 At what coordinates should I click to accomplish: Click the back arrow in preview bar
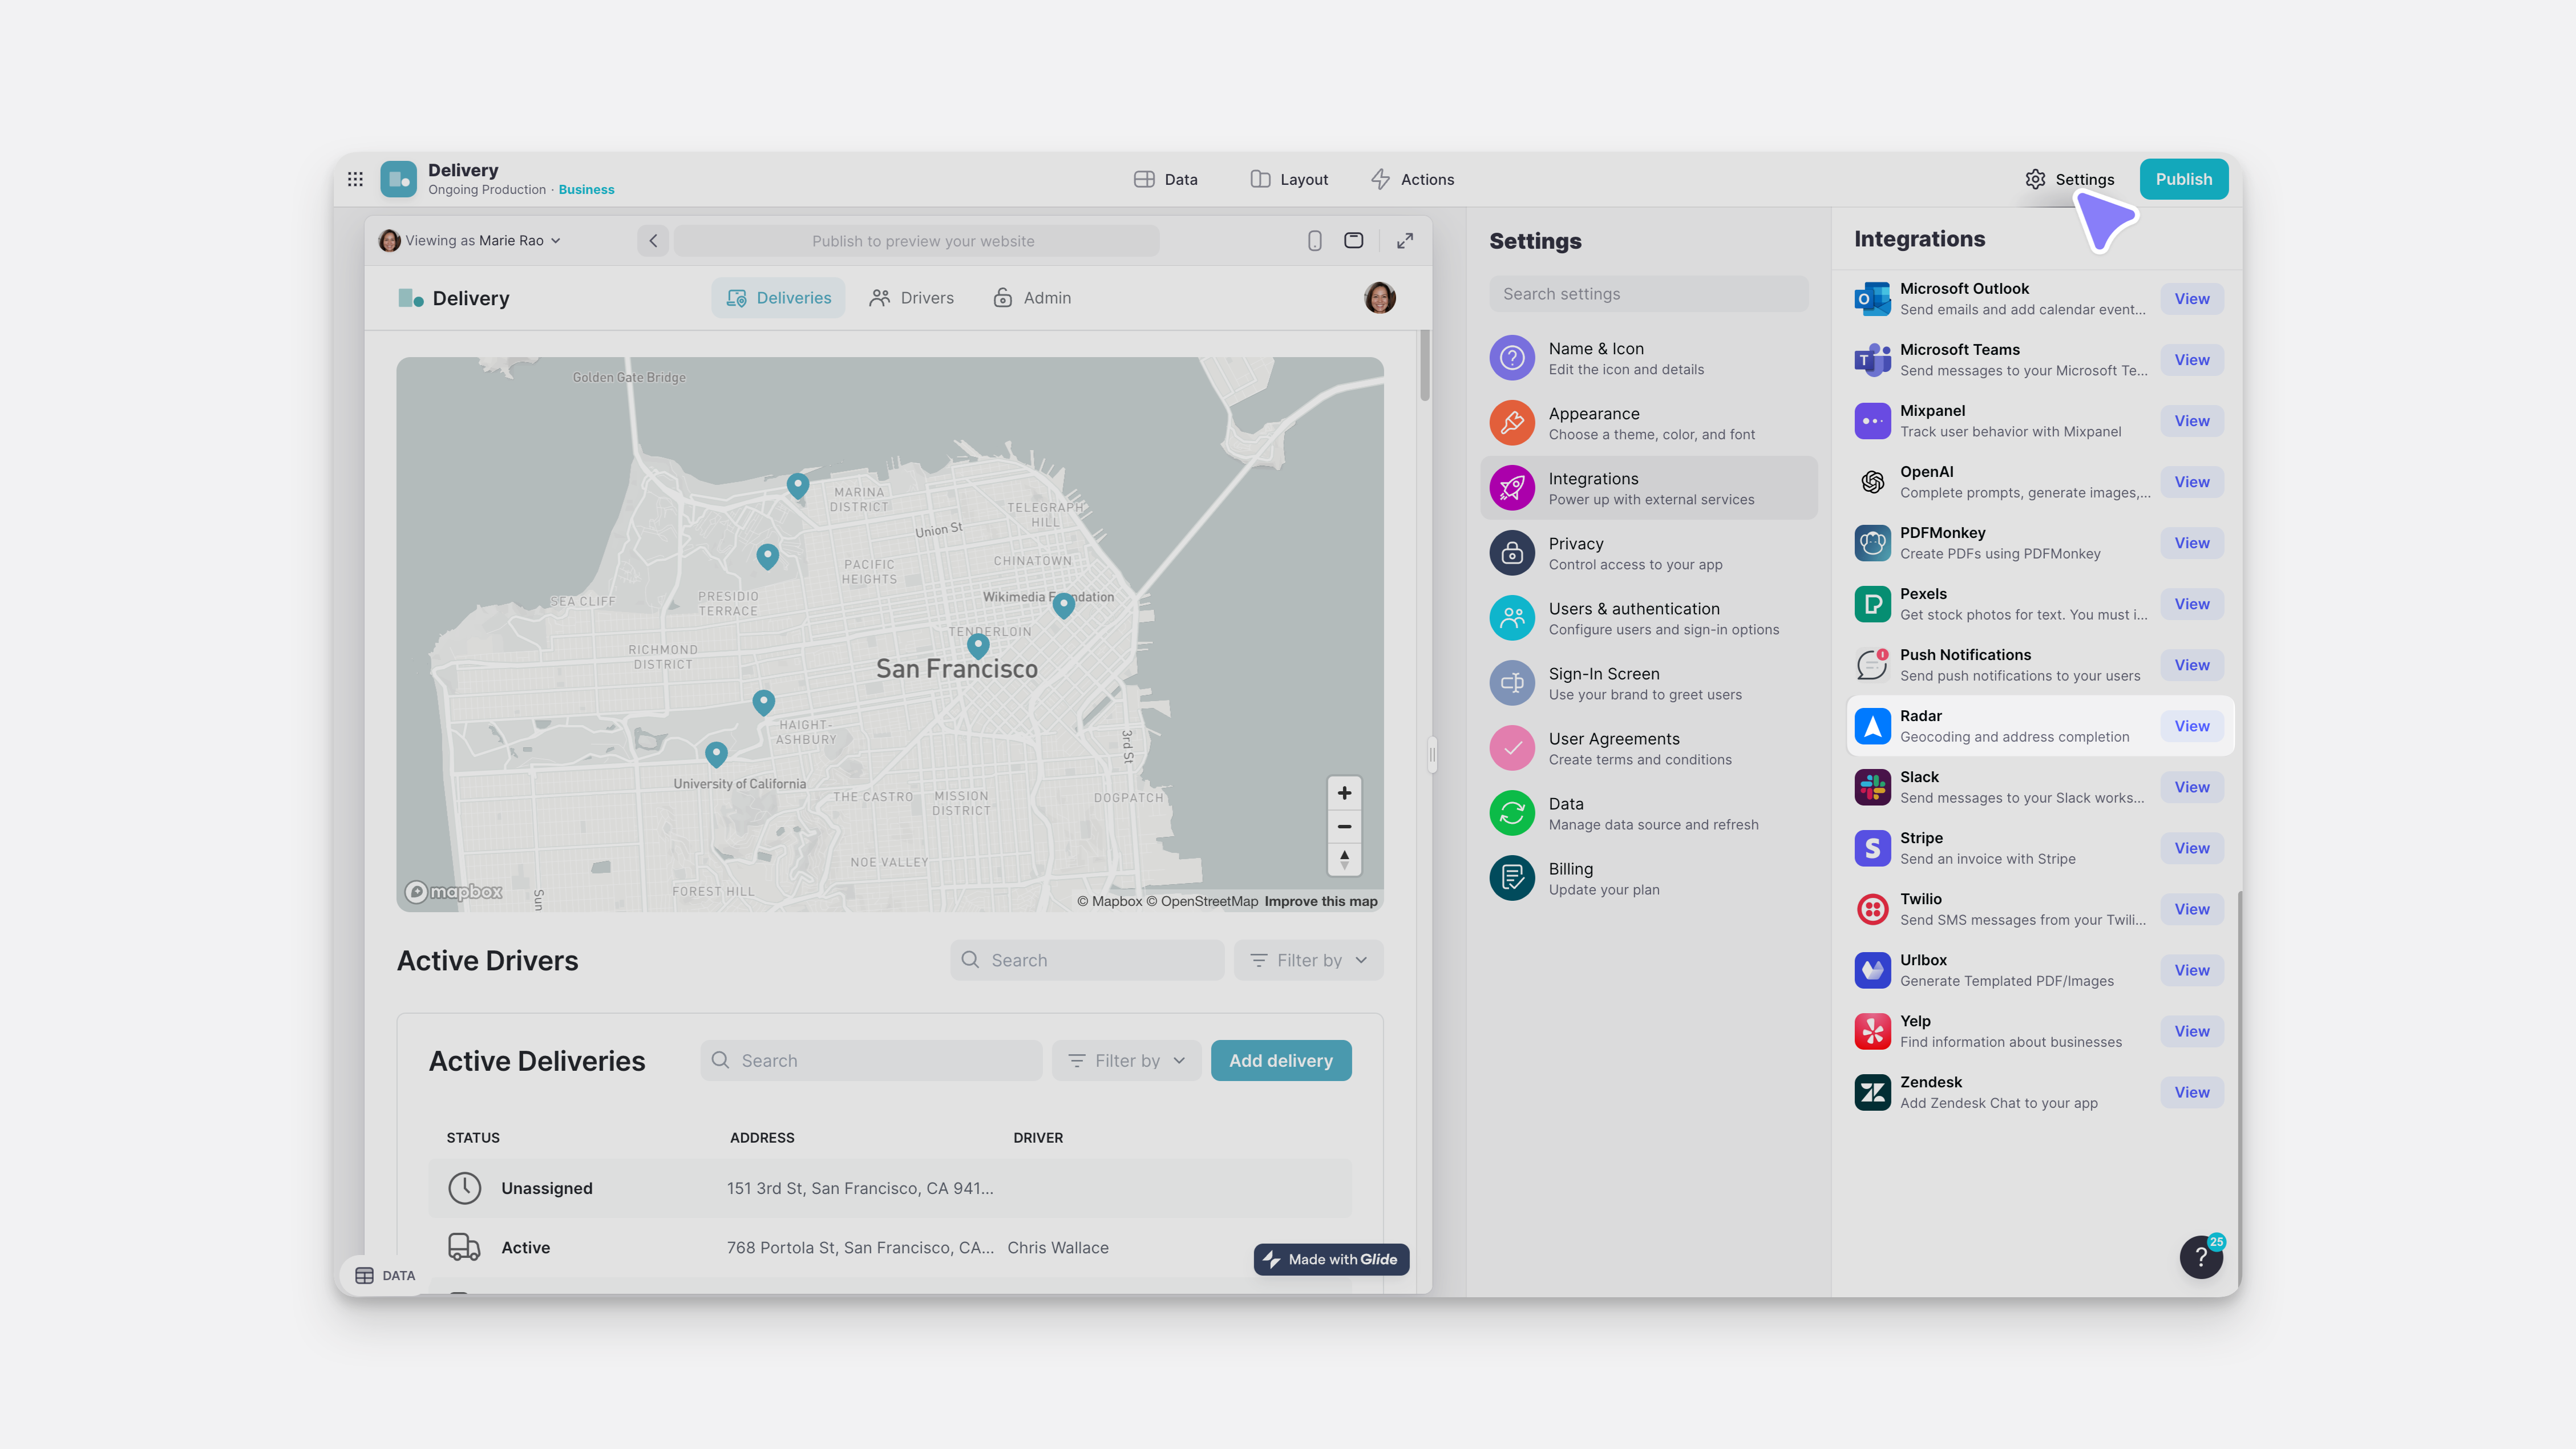point(653,240)
